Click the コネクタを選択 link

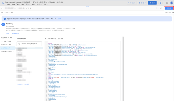pos(9,12)
